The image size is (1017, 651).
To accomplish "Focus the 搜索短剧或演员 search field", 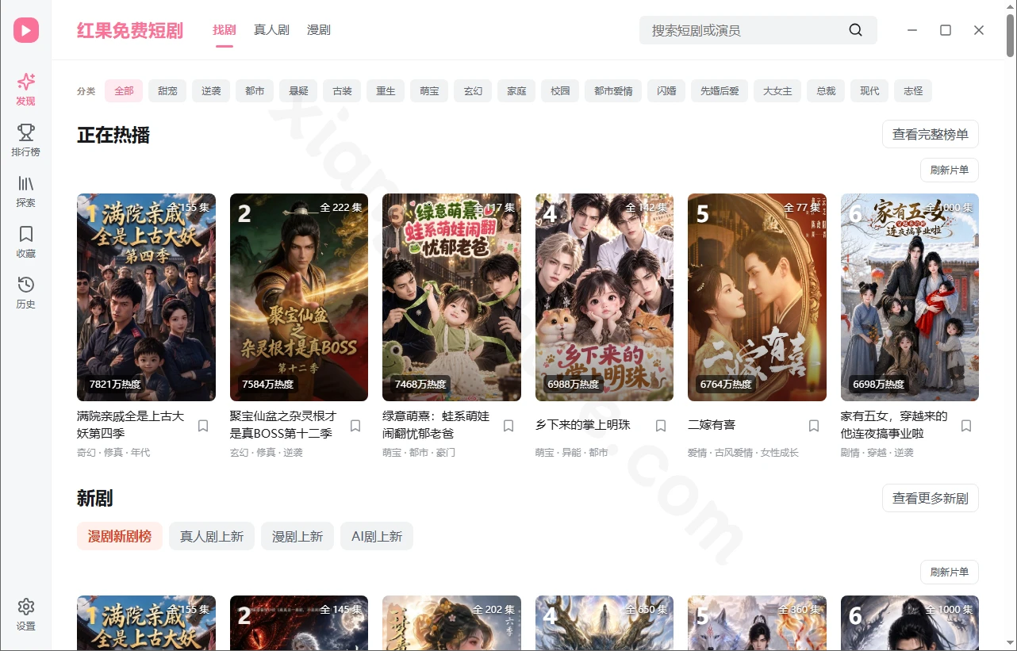I will 758,30.
